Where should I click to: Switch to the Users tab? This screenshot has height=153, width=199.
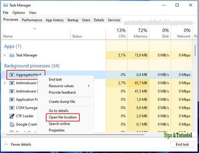(x=86, y=20)
